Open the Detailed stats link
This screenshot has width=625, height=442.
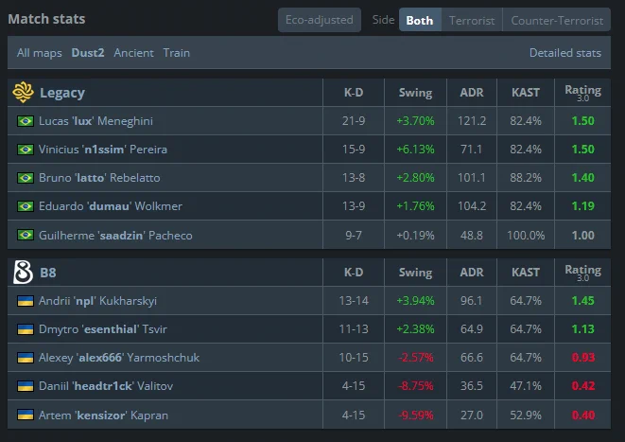565,53
